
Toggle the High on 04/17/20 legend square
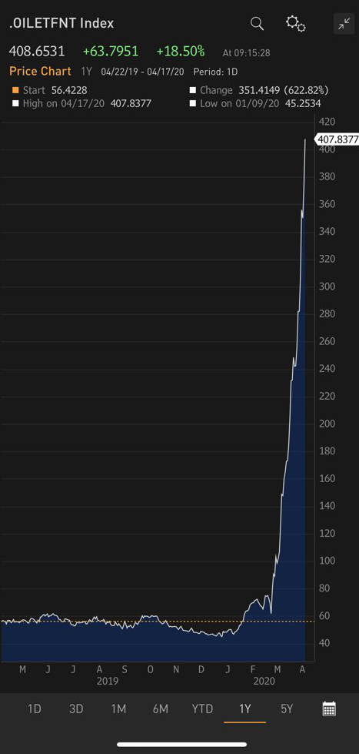[x=15, y=103]
